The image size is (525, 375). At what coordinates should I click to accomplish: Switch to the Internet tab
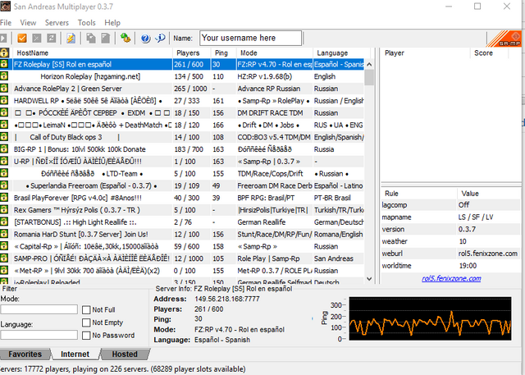75,354
